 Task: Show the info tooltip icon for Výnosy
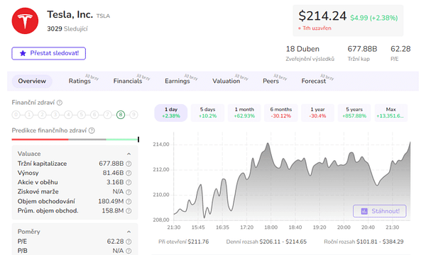click(129, 173)
